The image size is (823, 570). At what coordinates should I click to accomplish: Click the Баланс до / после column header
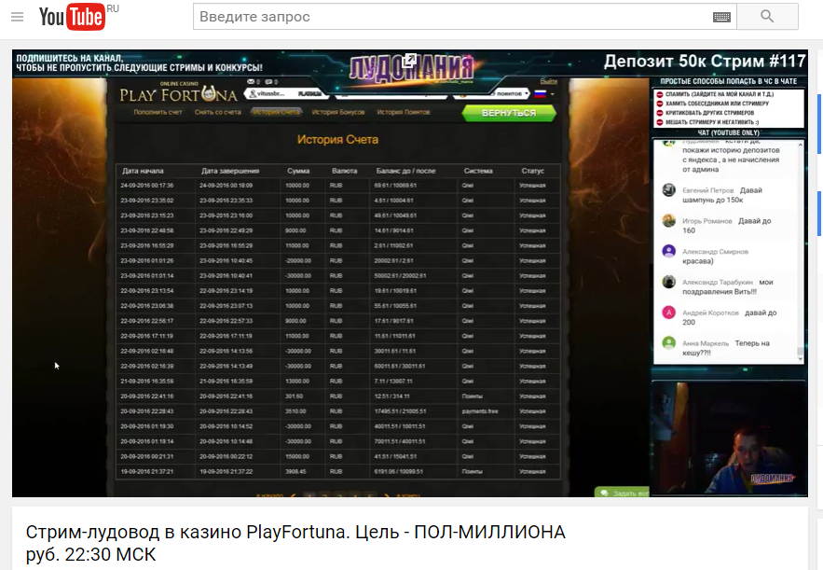pos(405,171)
